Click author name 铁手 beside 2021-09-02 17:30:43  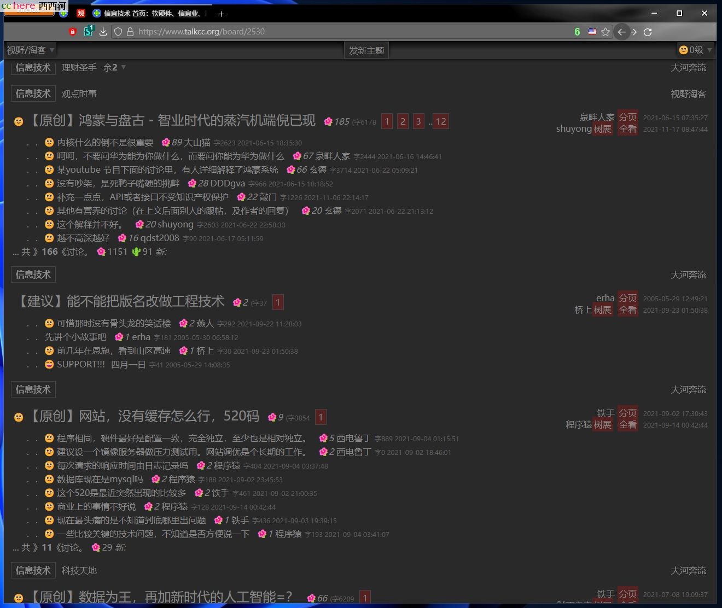point(605,413)
